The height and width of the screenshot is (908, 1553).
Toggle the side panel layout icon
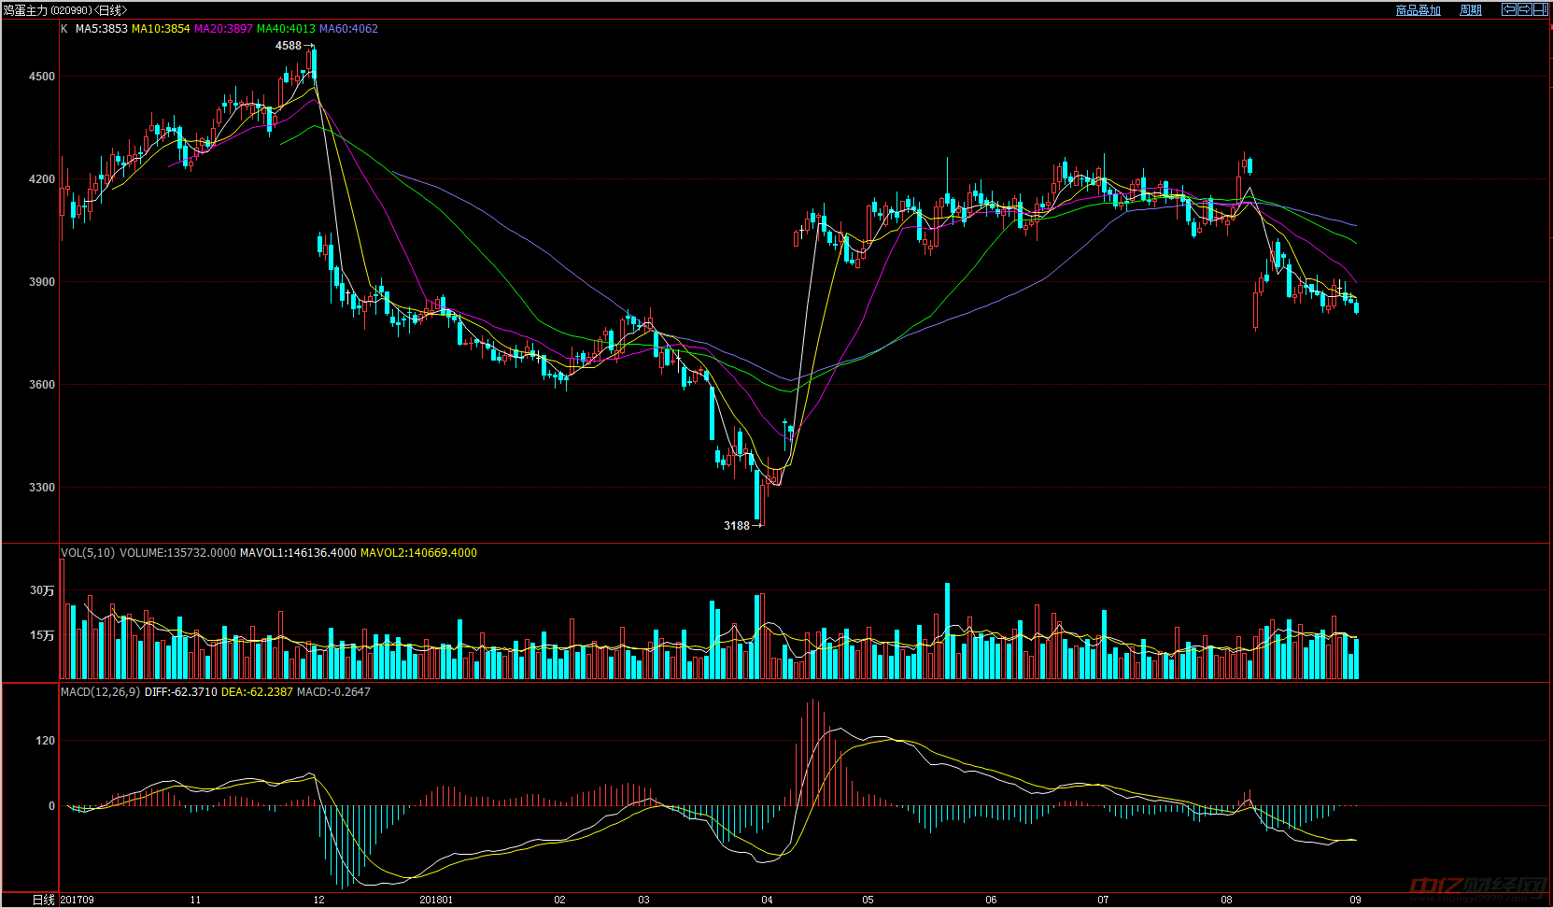click(x=1540, y=9)
